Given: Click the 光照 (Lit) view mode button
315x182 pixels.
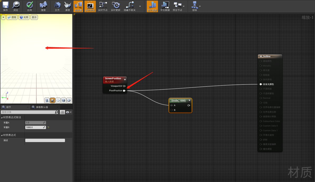Looking at the screenshot, I should tap(24, 17).
